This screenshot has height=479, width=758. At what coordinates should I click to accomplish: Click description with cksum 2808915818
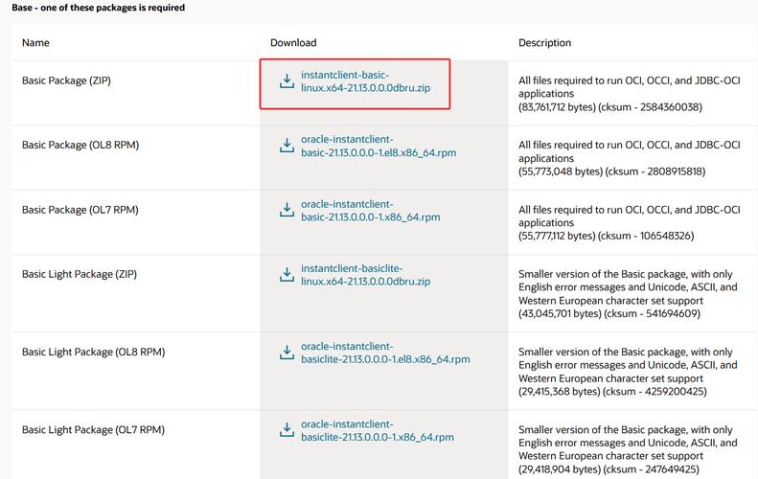tap(630, 158)
